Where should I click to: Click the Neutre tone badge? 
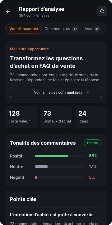(x=93, y=143)
